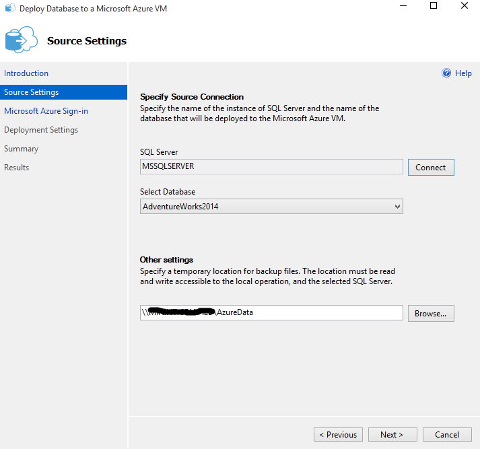Maximize the wizard window
Screen dimensions: 480x449
click(434, 6)
